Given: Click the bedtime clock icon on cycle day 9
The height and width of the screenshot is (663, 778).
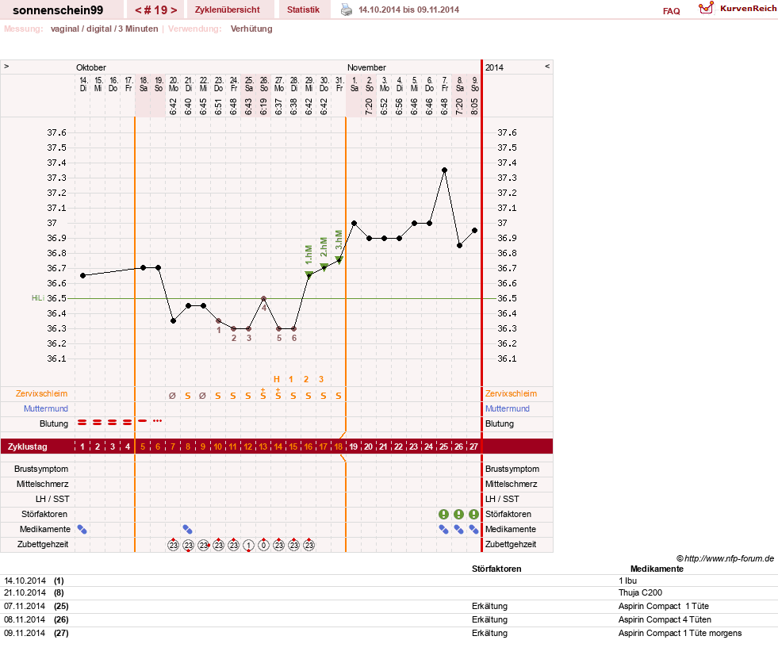Looking at the screenshot, I should (x=204, y=545).
